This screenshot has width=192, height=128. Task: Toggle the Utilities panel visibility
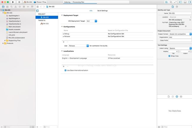pos(189,2)
